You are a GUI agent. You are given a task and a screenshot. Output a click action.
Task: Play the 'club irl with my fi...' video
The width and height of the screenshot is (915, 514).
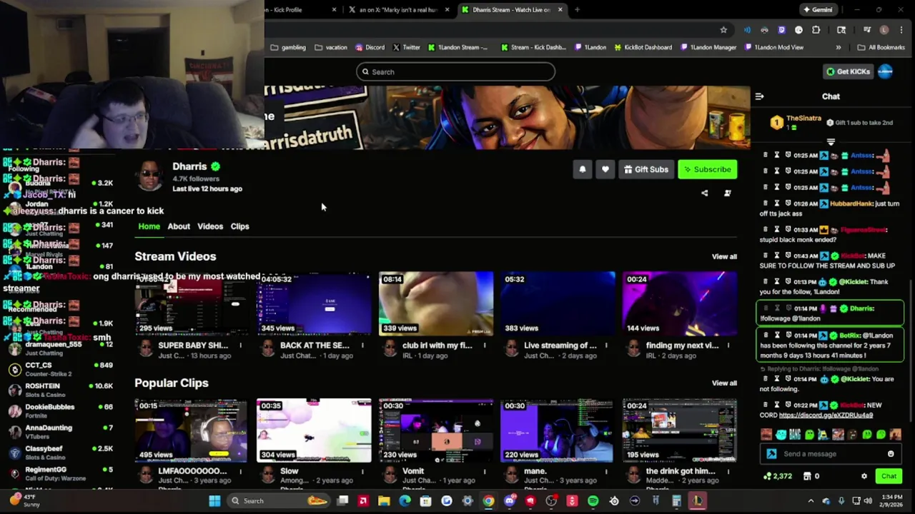click(436, 303)
